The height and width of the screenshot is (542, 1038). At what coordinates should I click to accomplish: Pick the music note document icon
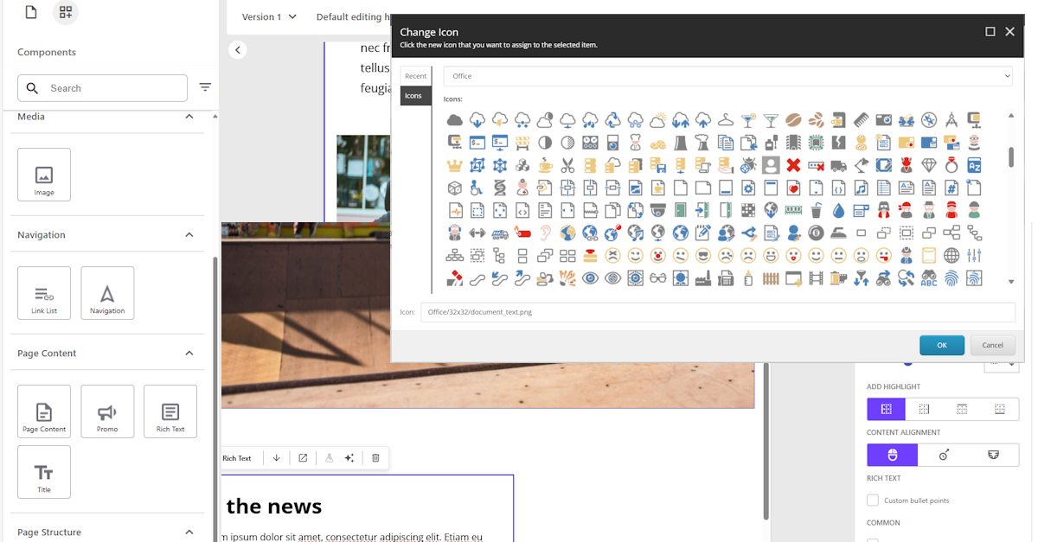(x=862, y=188)
